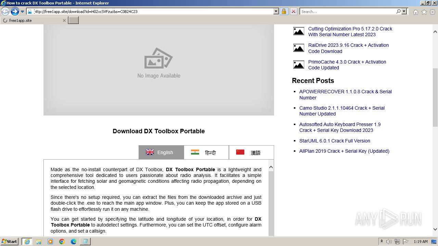
Task: Click the China flag icon
Action: tap(240, 152)
